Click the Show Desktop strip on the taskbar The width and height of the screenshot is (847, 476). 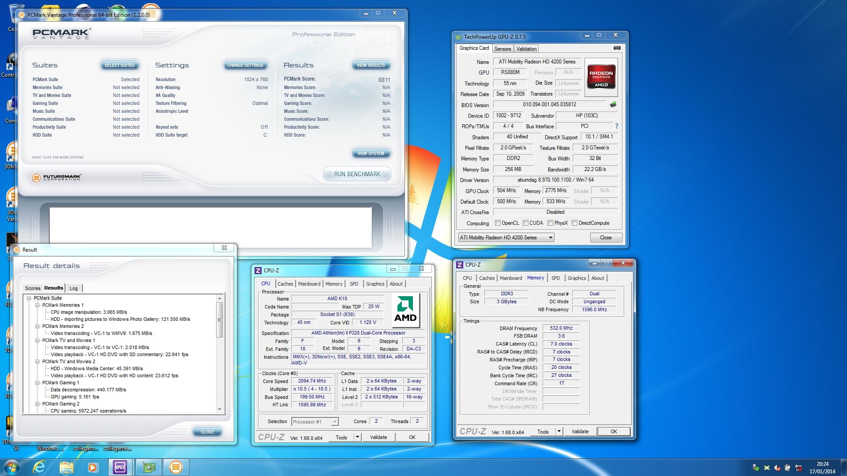pyautogui.click(x=844, y=467)
